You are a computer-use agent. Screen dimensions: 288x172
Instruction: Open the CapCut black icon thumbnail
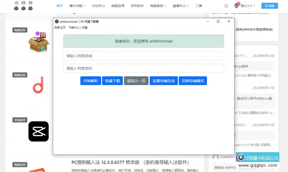tap(39, 131)
